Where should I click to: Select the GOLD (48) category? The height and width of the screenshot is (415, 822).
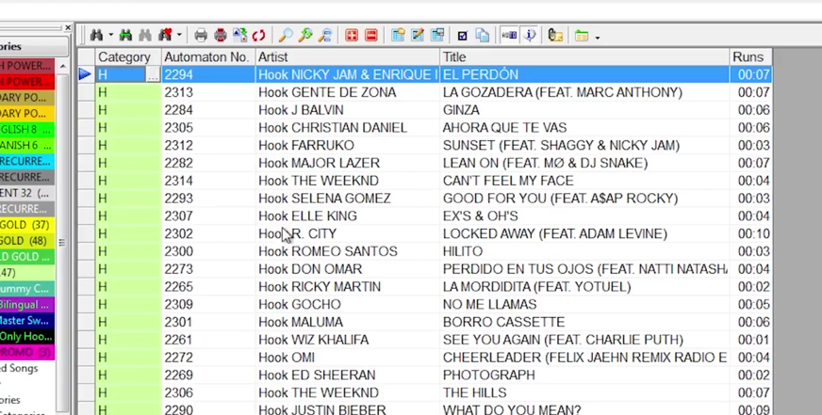coord(27,241)
